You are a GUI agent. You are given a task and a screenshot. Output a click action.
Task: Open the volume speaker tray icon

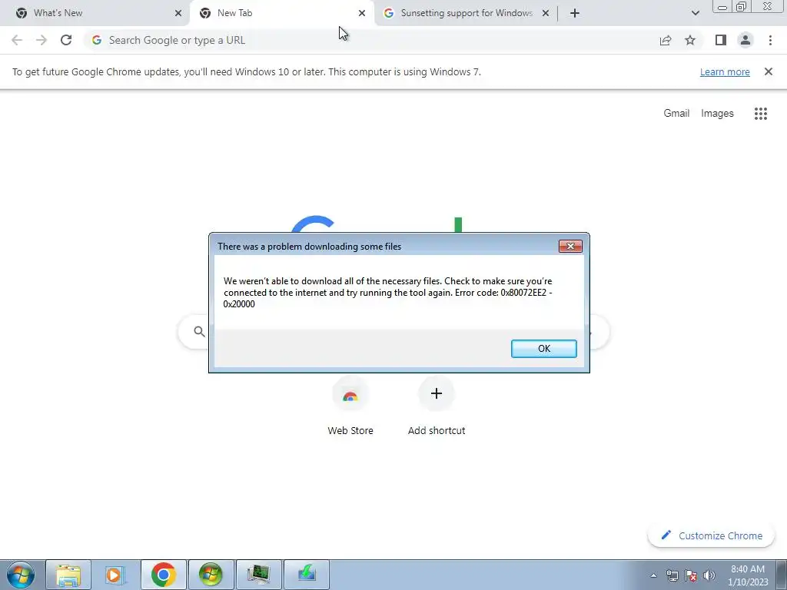(x=709, y=575)
